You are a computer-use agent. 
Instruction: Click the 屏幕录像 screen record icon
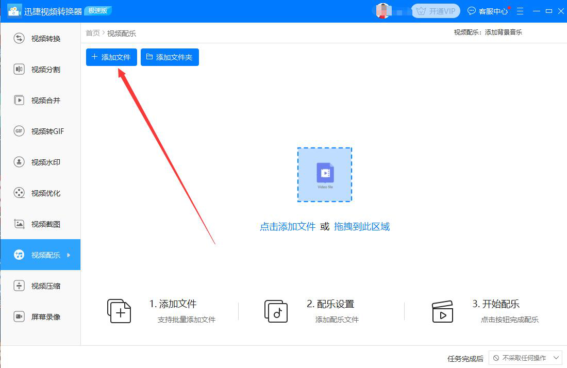pyautogui.click(x=19, y=316)
